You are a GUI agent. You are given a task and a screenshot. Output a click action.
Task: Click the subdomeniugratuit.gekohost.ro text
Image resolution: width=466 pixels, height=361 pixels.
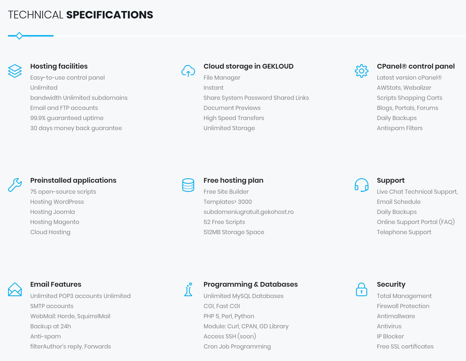click(x=249, y=212)
